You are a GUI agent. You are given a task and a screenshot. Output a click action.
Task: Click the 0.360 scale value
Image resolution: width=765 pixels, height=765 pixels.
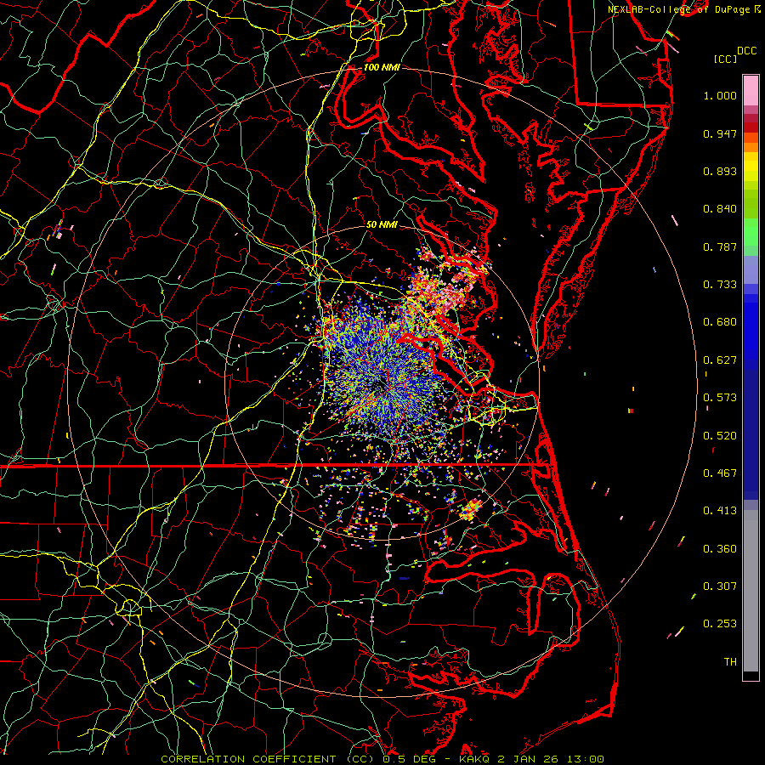pos(720,549)
